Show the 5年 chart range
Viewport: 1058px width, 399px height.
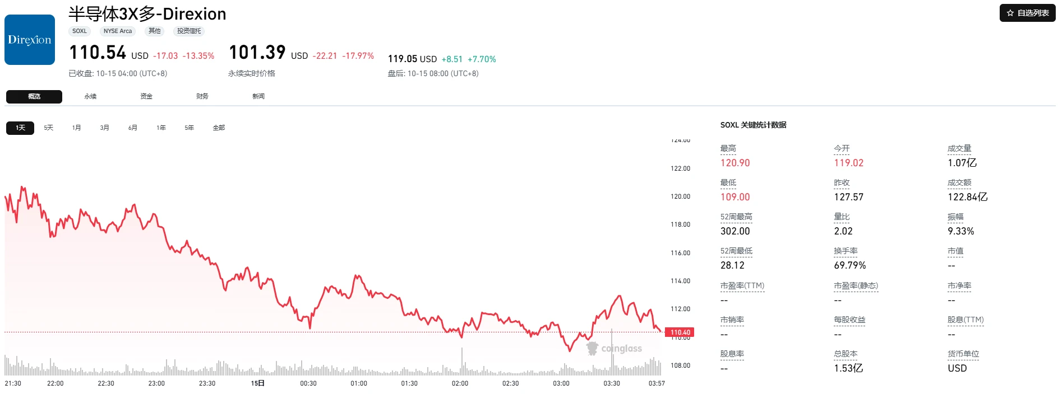point(190,128)
